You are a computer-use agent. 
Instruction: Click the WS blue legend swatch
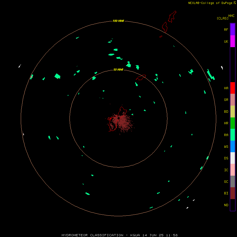[x=233, y=146]
